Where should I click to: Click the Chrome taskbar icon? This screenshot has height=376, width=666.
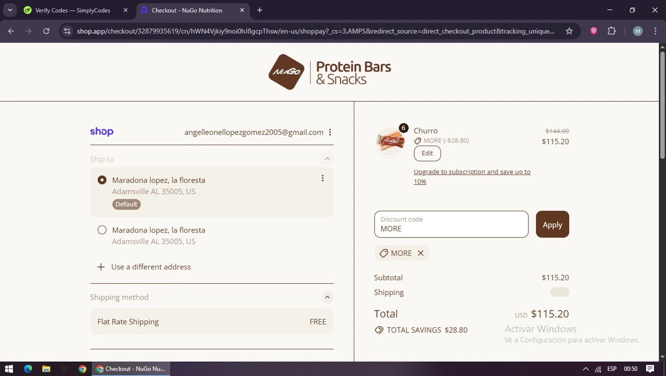pyautogui.click(x=82, y=369)
